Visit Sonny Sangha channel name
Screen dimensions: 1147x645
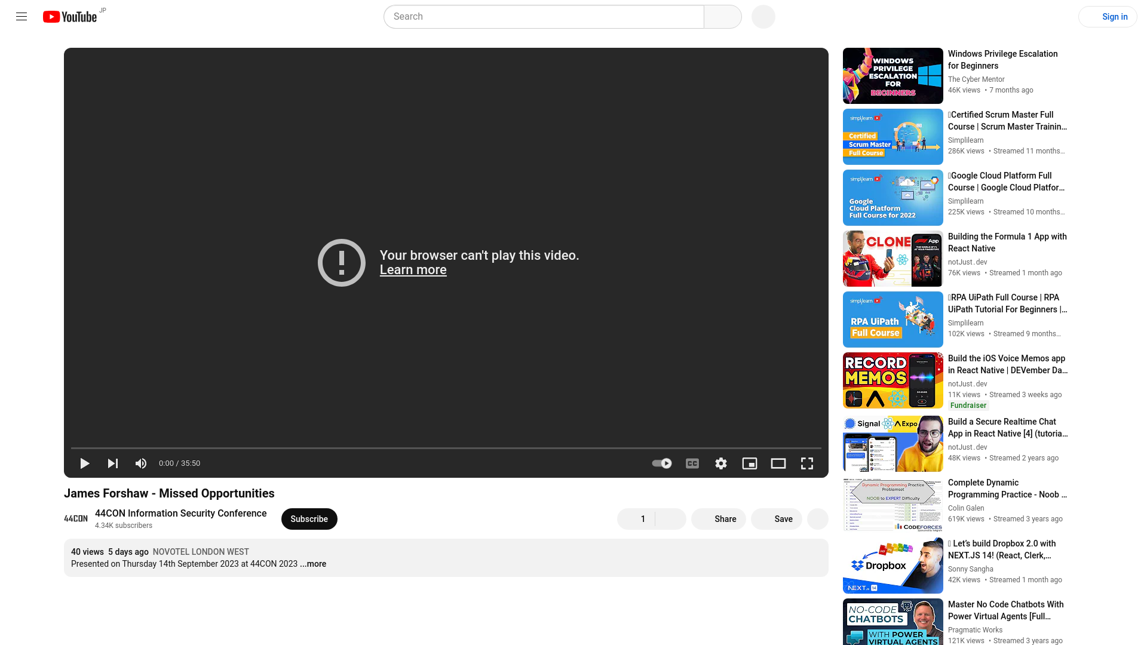point(971,569)
